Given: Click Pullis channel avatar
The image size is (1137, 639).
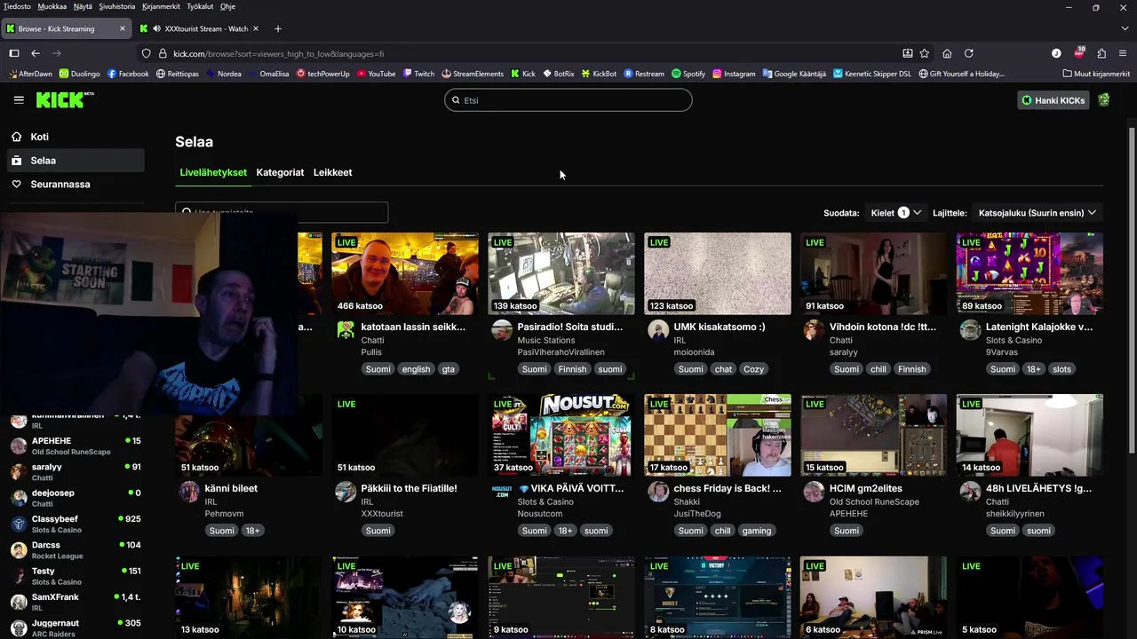Looking at the screenshot, I should click(346, 330).
